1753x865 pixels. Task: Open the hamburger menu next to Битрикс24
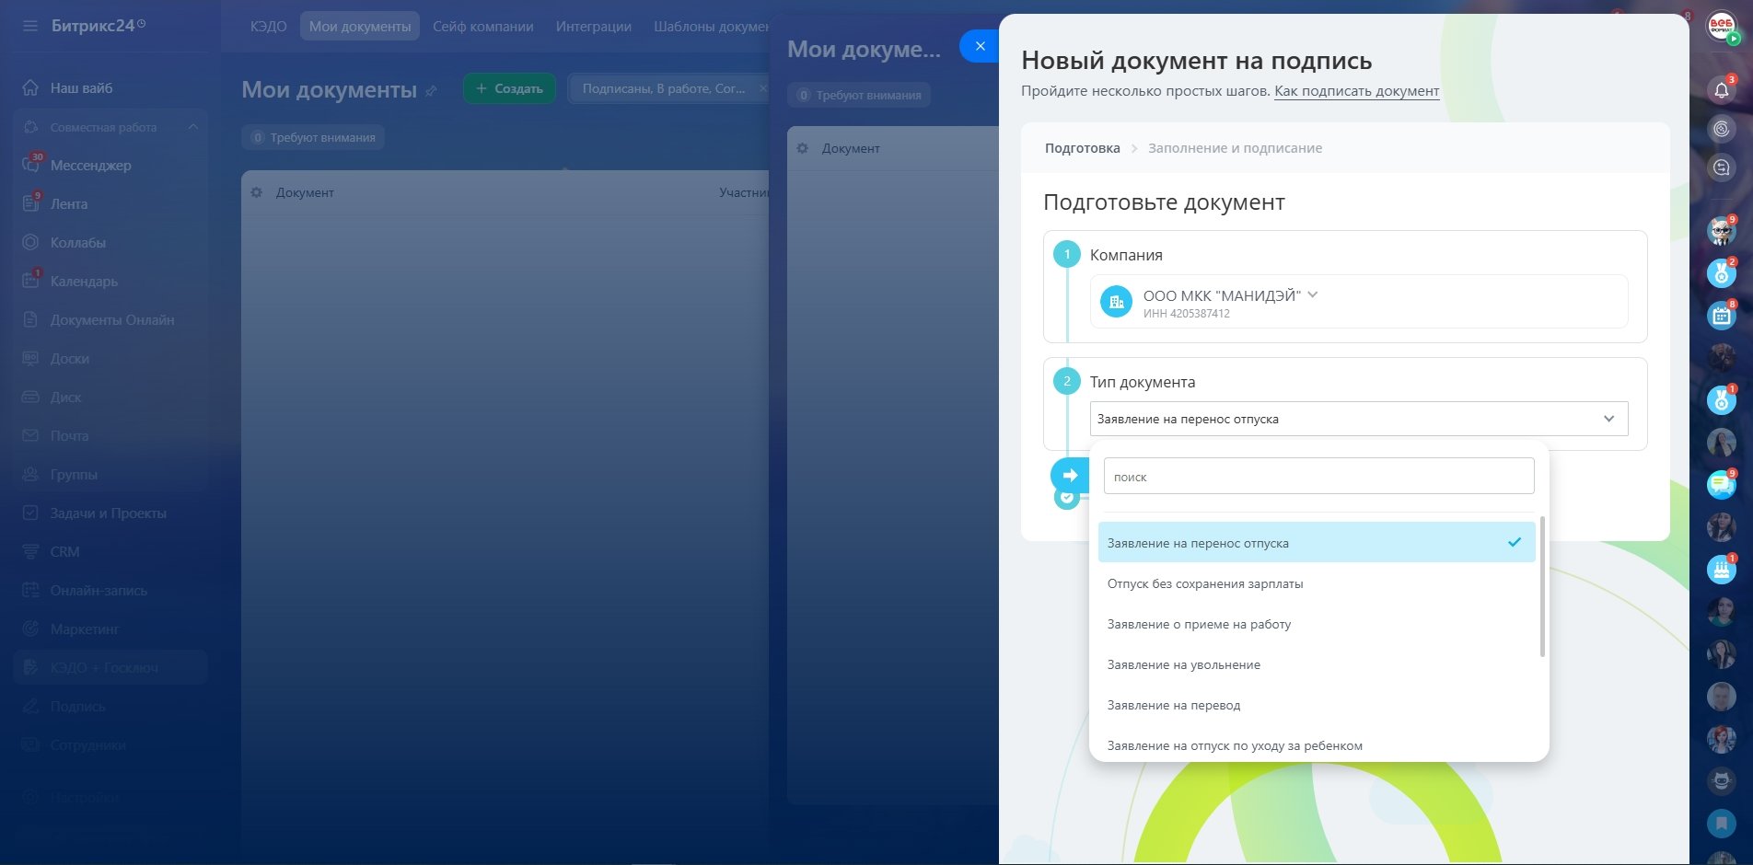30,26
